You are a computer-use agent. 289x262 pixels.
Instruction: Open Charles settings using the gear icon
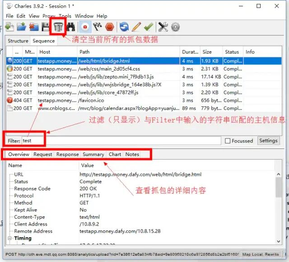[175, 27]
